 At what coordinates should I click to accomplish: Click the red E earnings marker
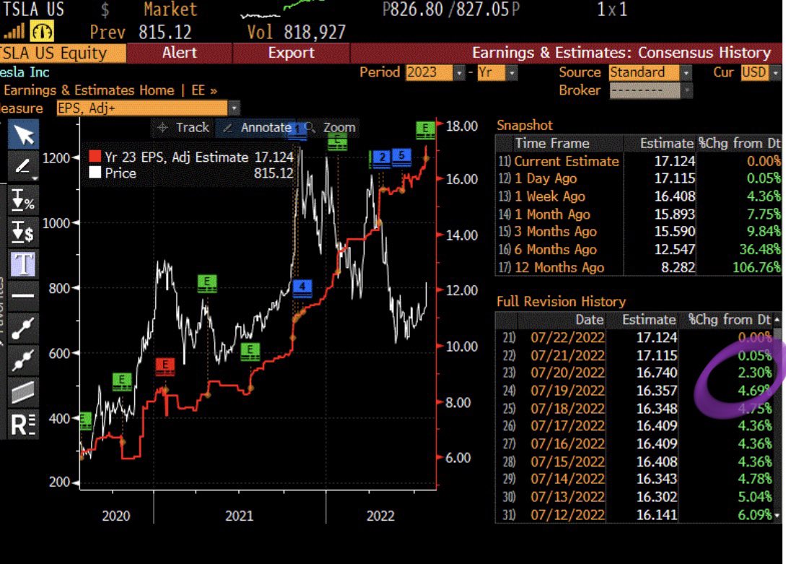(165, 366)
